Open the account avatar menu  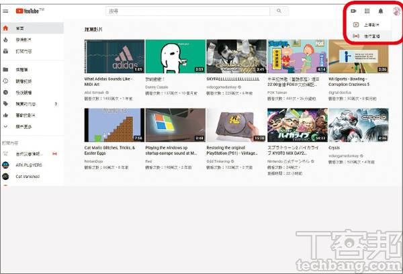(394, 11)
